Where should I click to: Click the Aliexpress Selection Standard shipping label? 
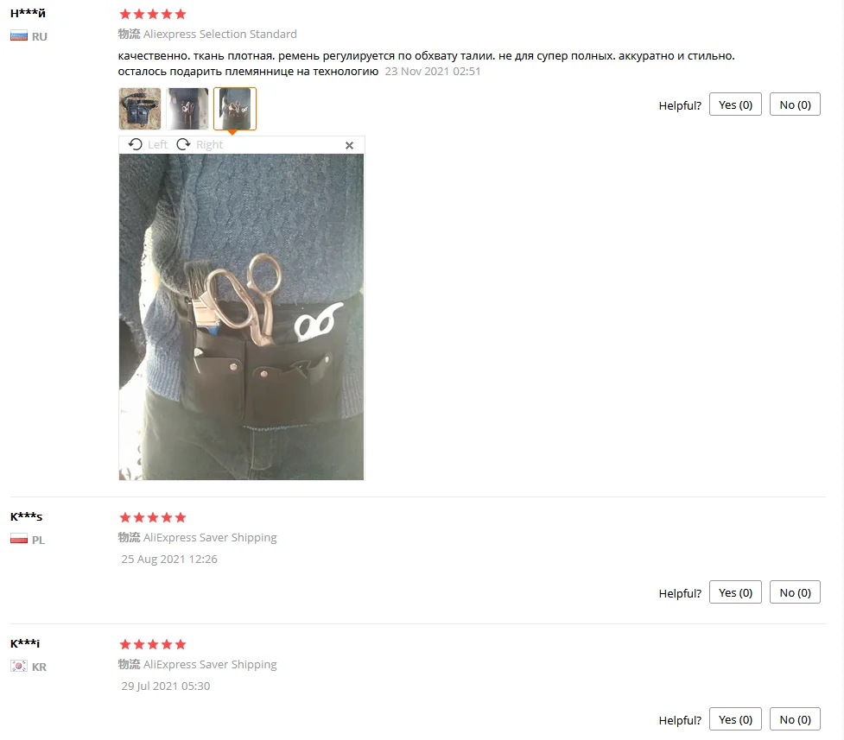click(207, 34)
